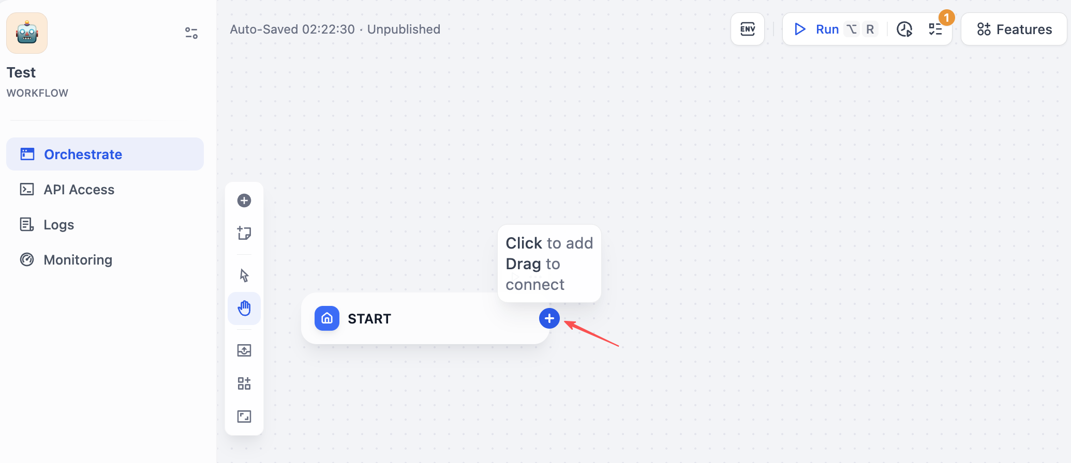This screenshot has height=463, width=1071.
Task: Click the export image icon
Action: tap(244, 350)
